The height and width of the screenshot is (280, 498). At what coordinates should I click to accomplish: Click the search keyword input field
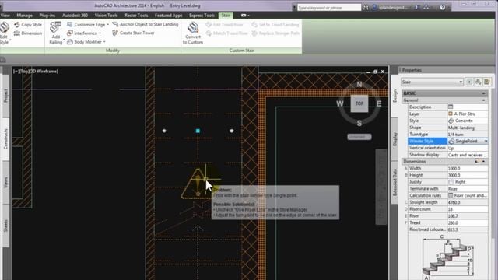tap(328, 7)
